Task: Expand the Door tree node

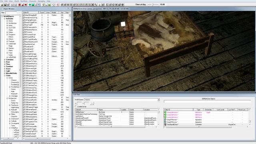Action: pyautogui.click(x=5, y=62)
